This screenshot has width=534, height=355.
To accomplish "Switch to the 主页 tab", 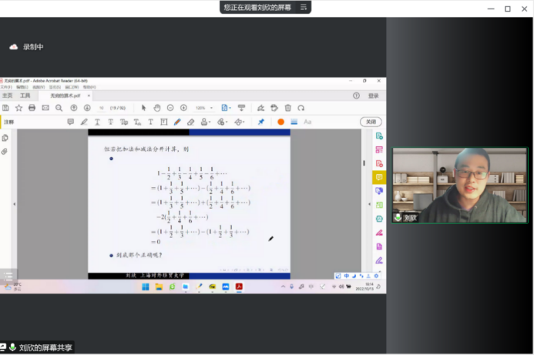I will tap(7, 95).
